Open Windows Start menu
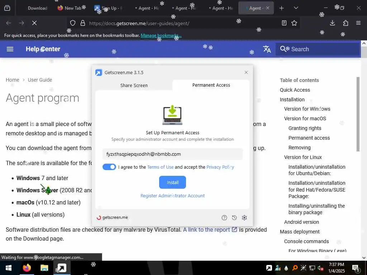367x275 pixels. pos(9,268)
